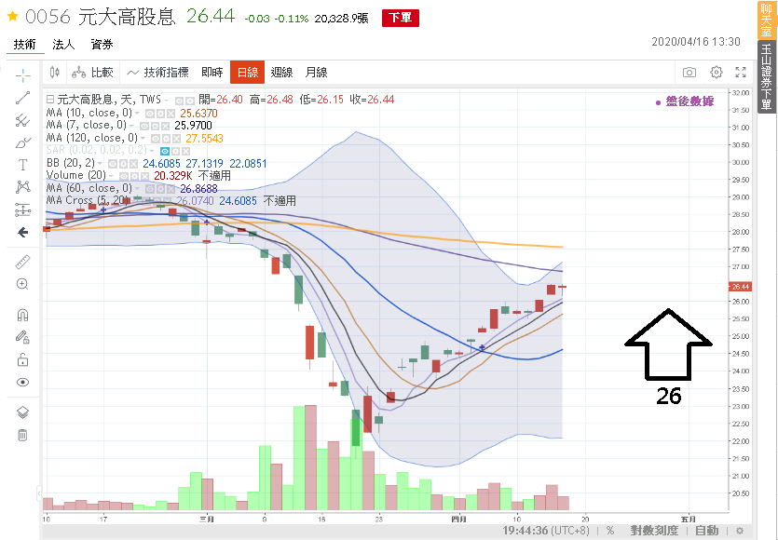Switch to the 資券 tab
Viewport: 778px width, 540px height.
click(102, 45)
